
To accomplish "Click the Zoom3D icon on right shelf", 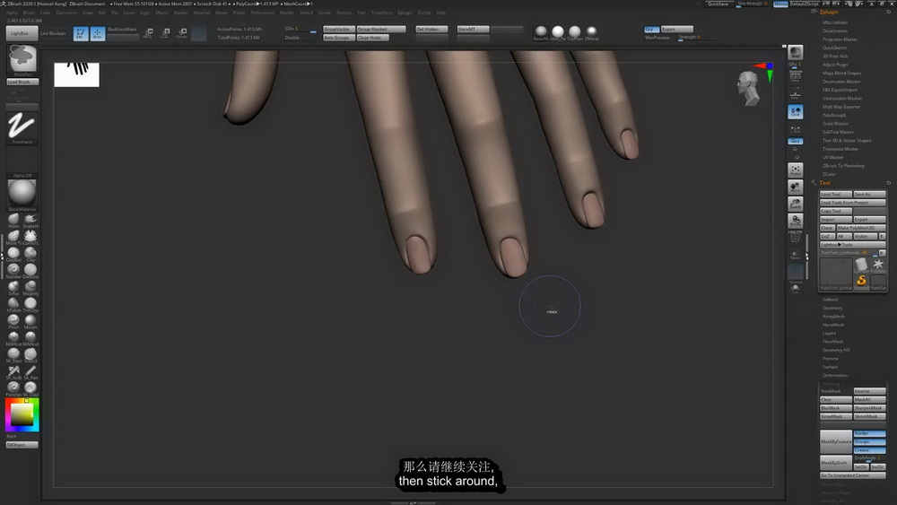I will click(795, 204).
